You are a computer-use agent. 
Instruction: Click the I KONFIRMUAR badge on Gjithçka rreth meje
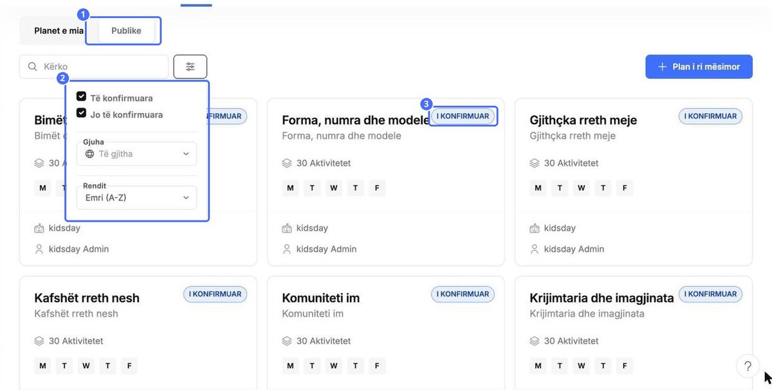711,116
